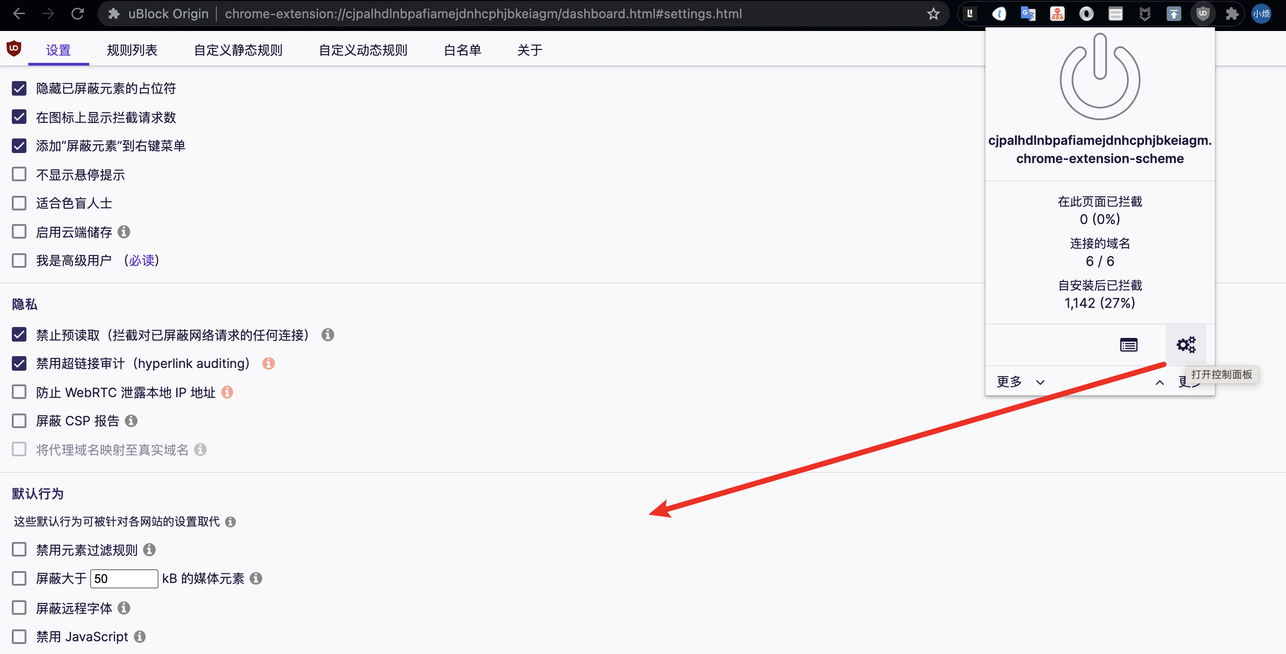Viewport: 1286px width, 654px height.
Task: Switch to the 规则列表 tab
Action: click(132, 50)
